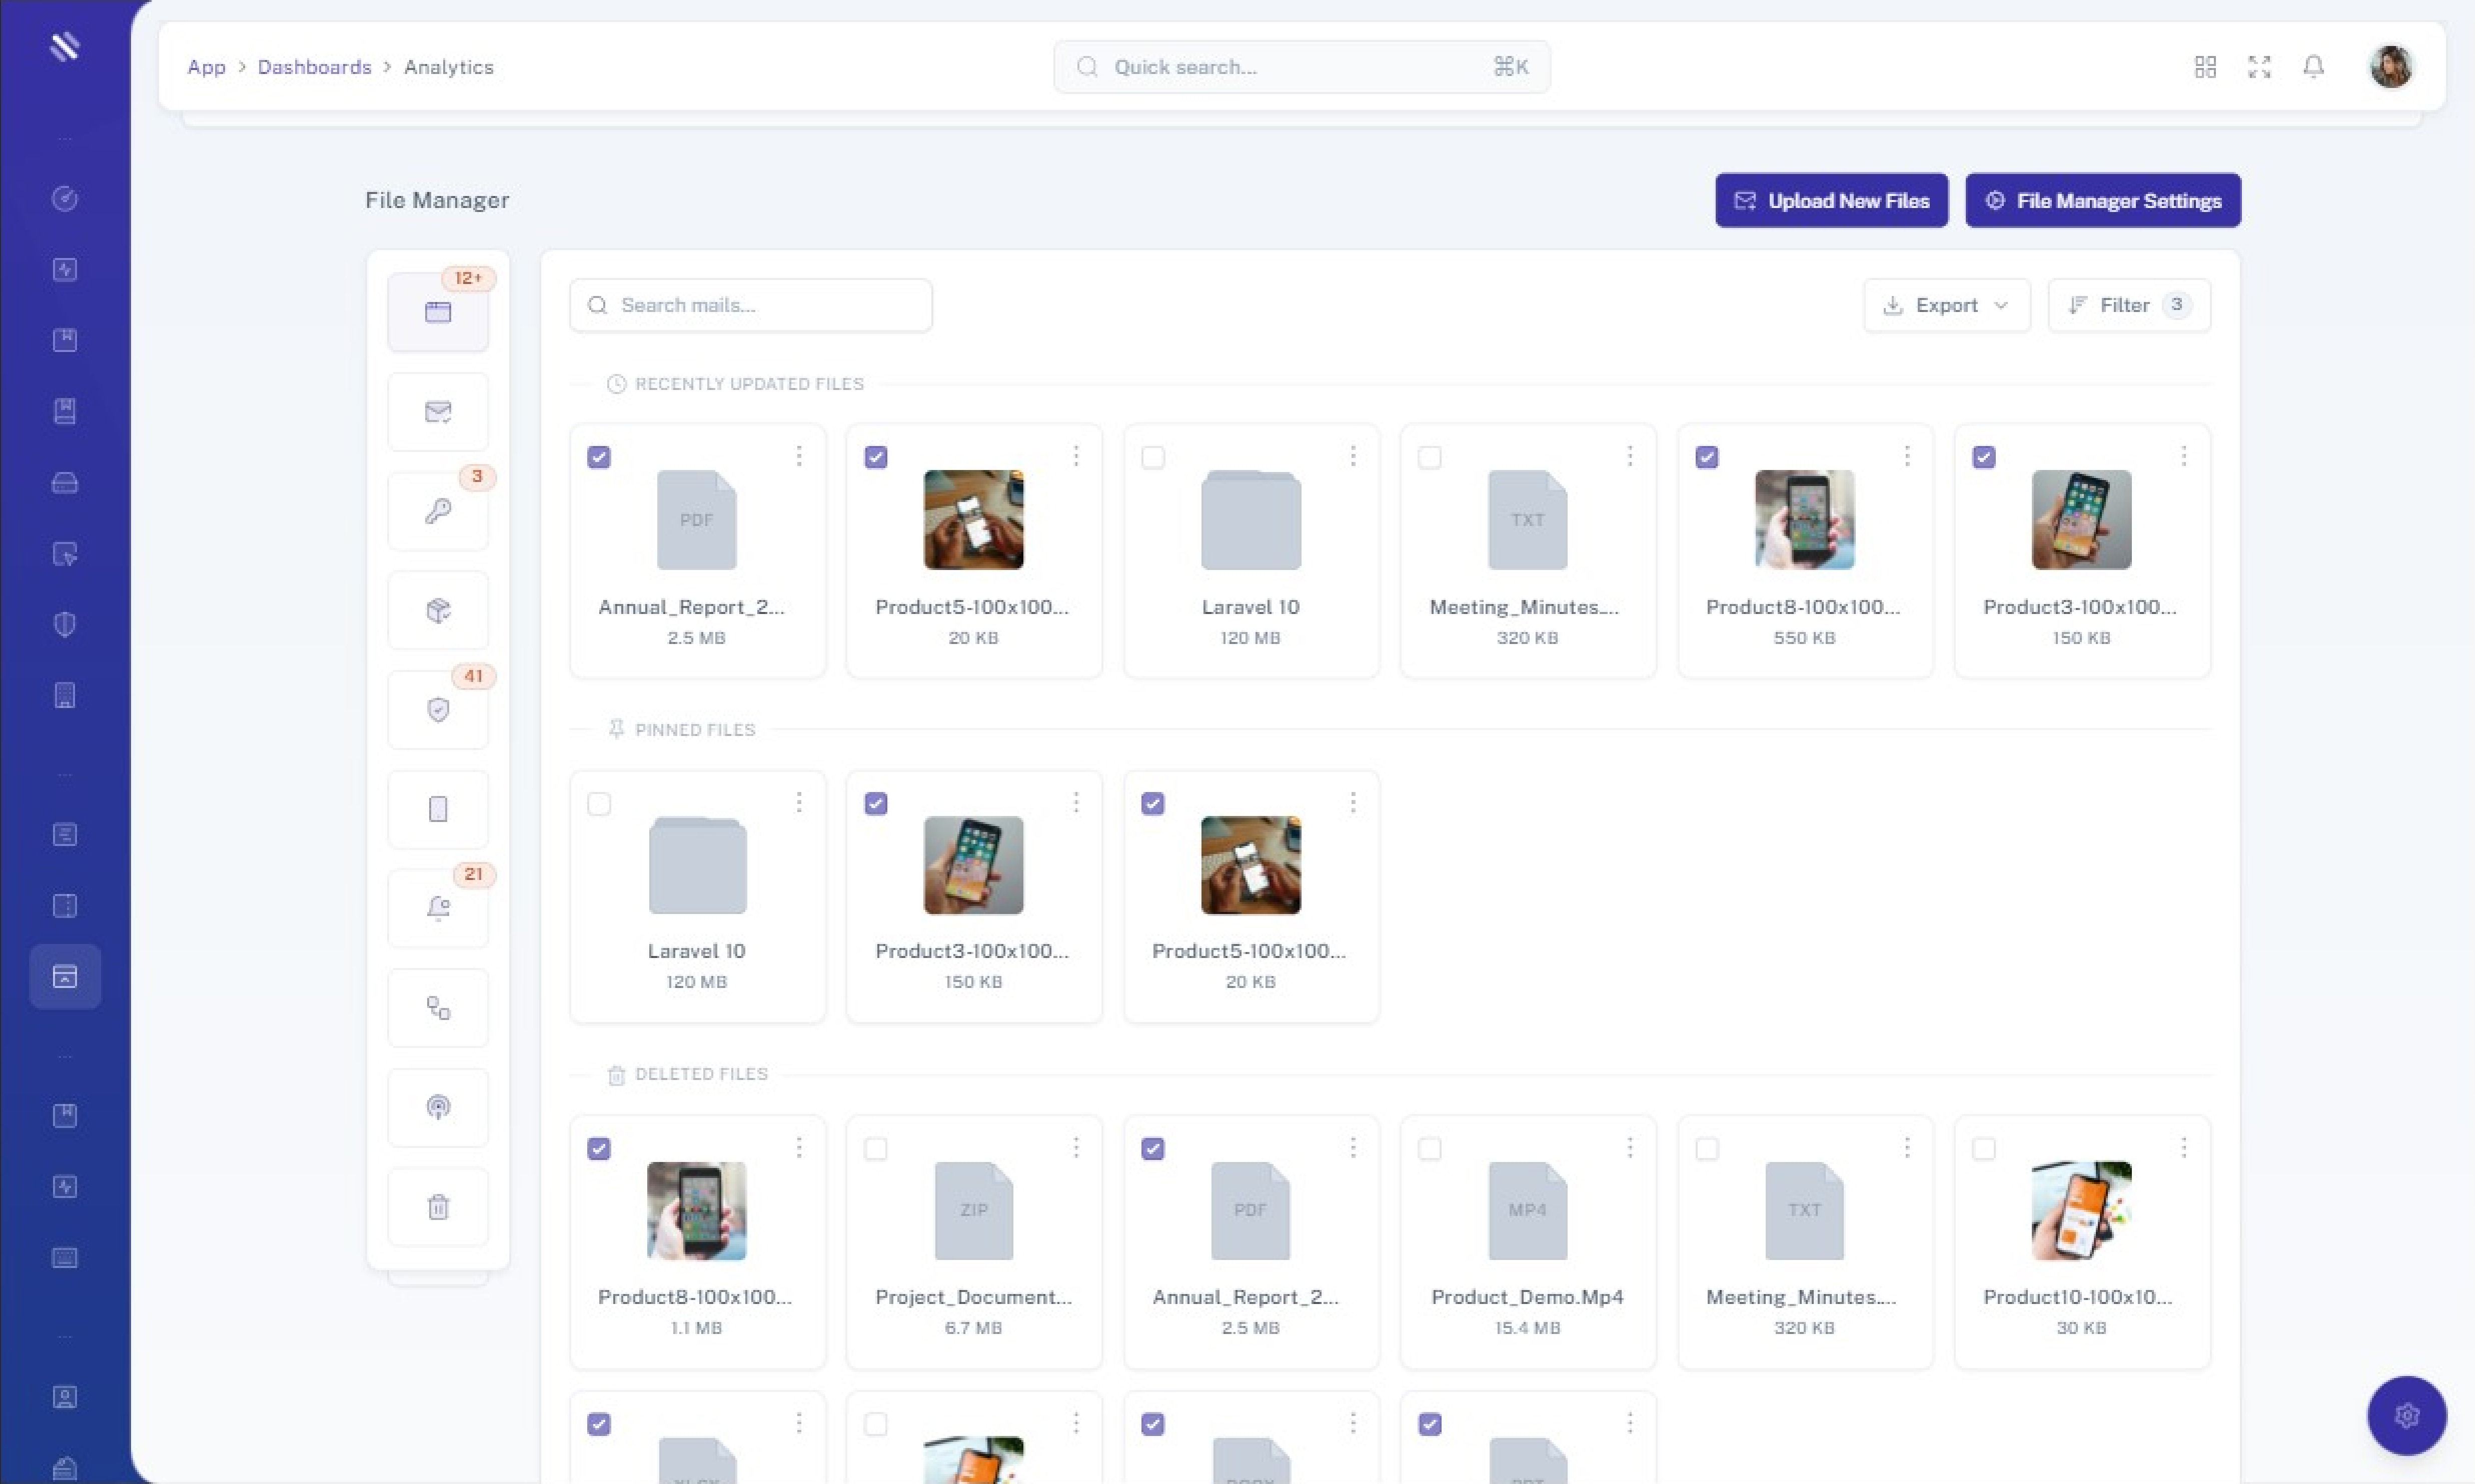Click the Upload New Files button
2475x1484 pixels.
click(1831, 200)
